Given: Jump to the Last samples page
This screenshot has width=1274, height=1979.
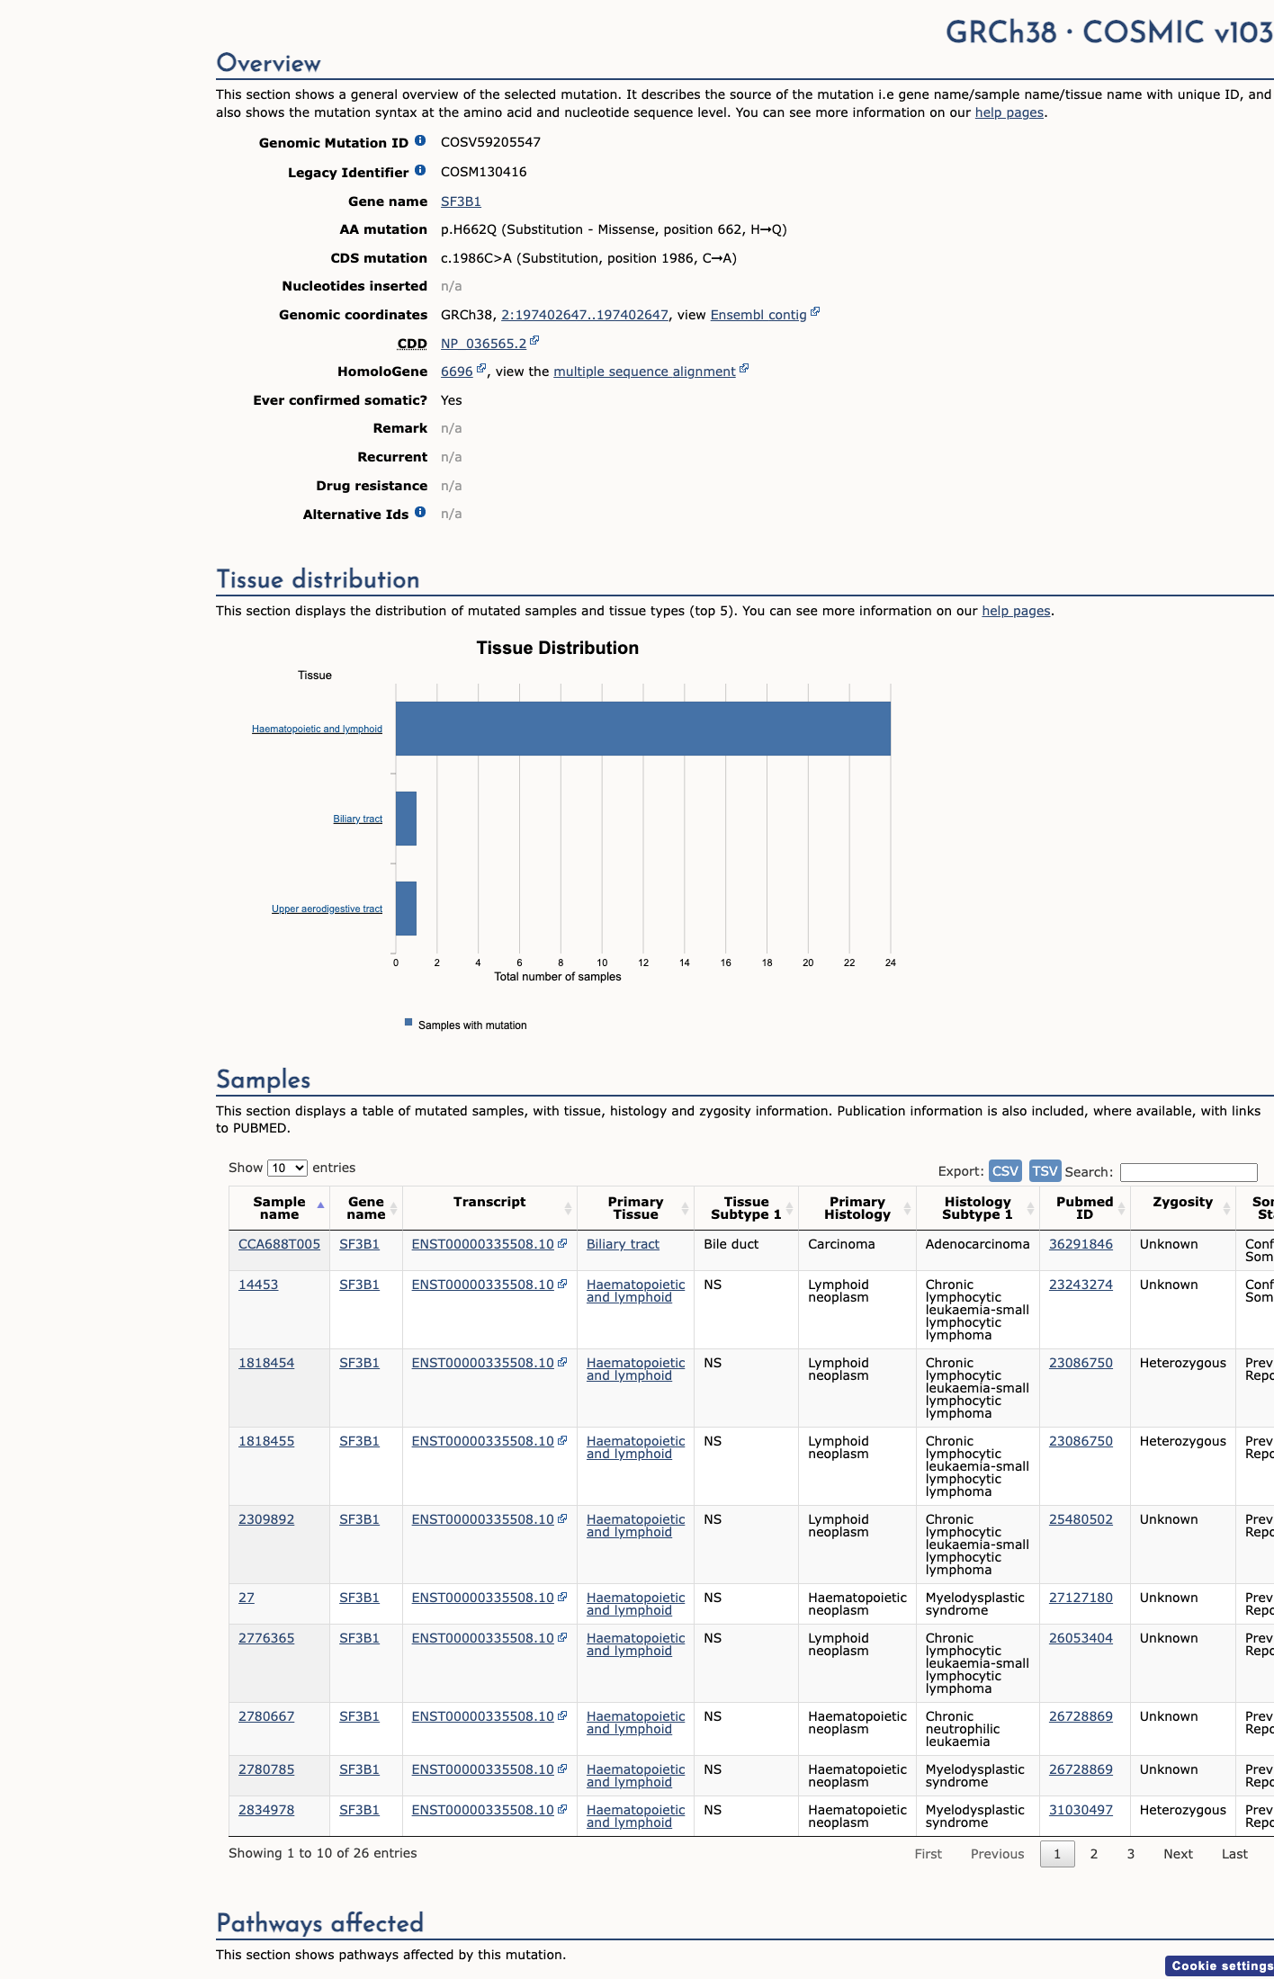Looking at the screenshot, I should [x=1234, y=1854].
